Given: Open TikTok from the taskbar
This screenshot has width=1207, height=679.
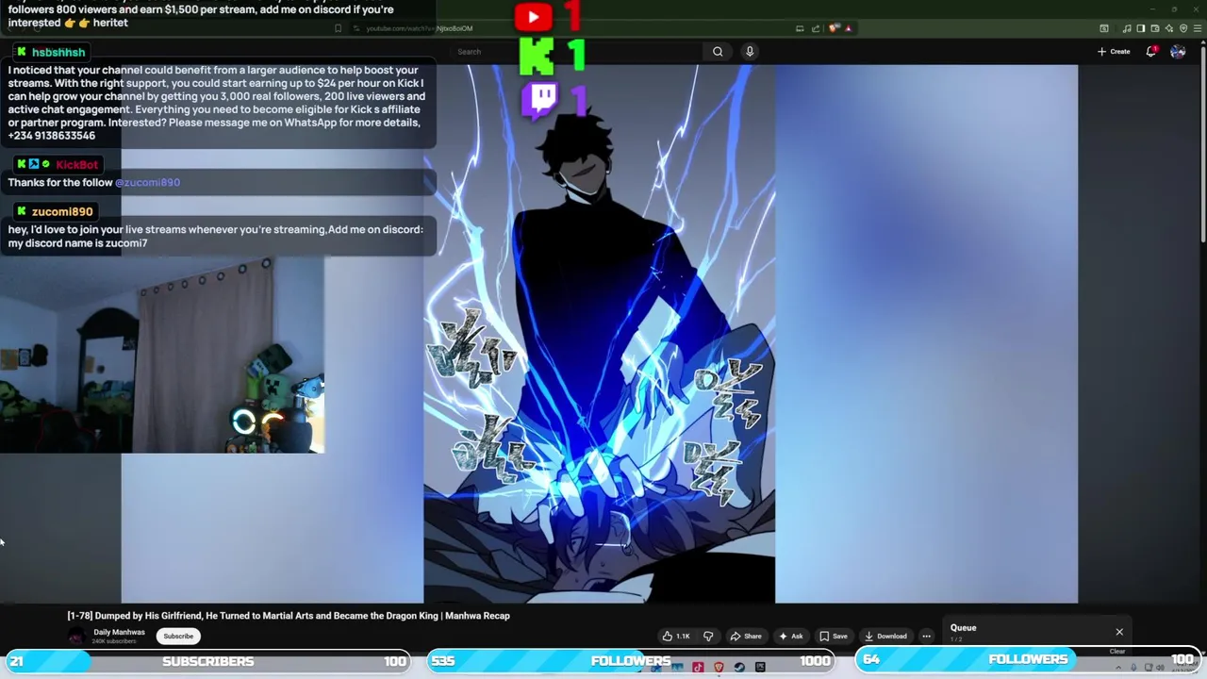Looking at the screenshot, I should pyautogui.click(x=698, y=667).
